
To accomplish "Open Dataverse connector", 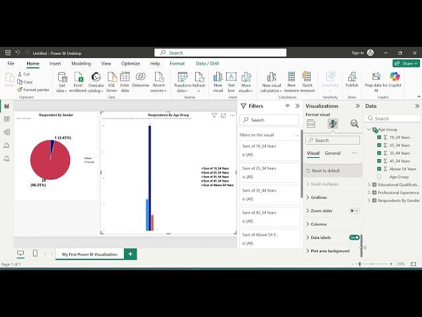I will click(140, 80).
